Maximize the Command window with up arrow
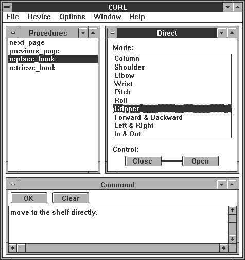This screenshot has height=260, width=245. tap(232, 185)
